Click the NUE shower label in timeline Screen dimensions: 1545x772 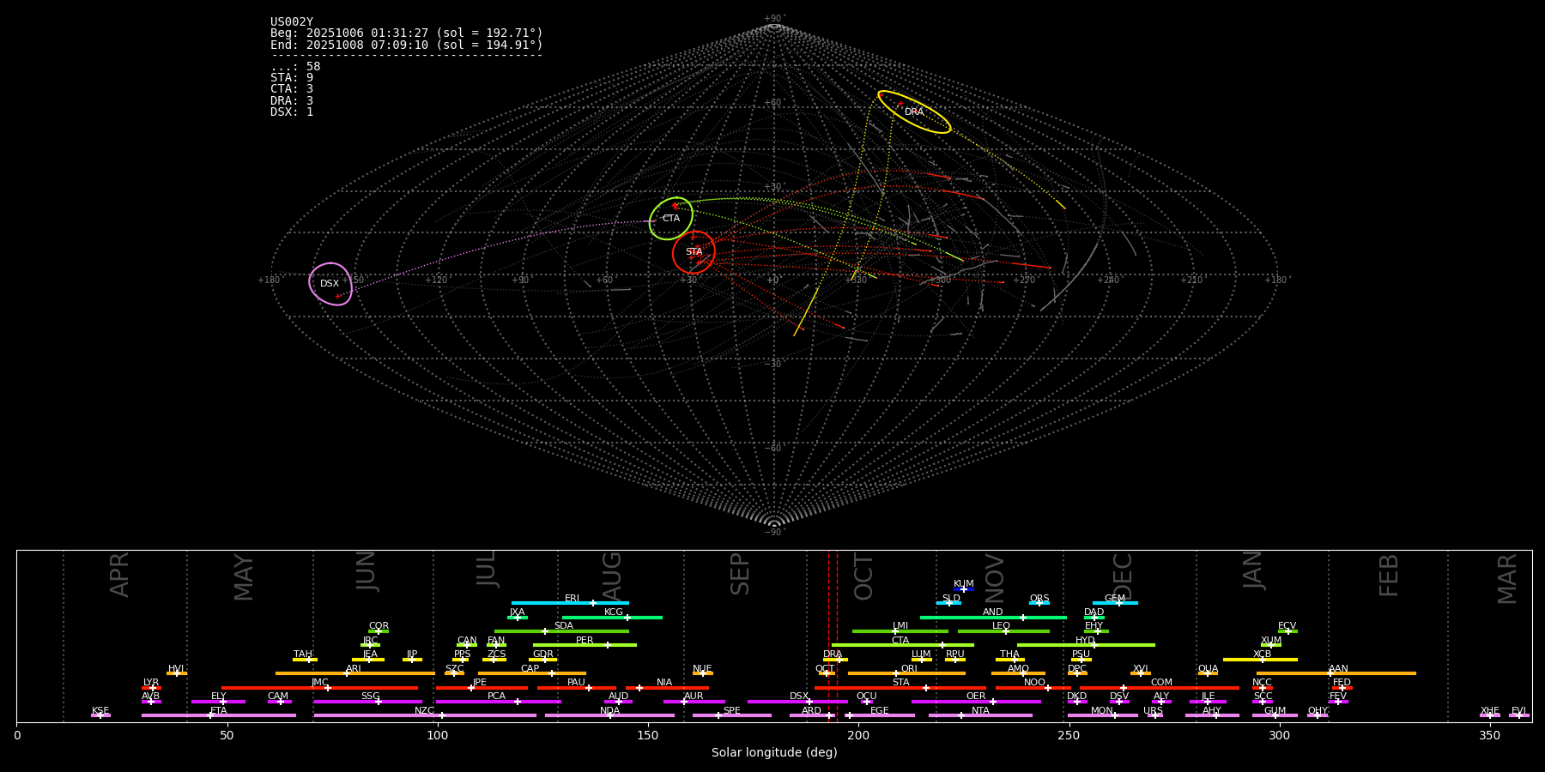coord(702,669)
